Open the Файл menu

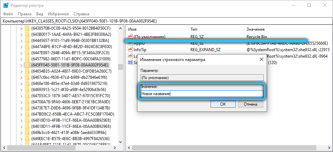pyautogui.click(x=8, y=14)
